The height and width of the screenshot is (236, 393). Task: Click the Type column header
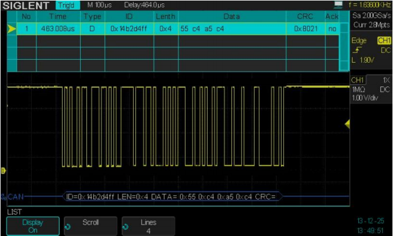tap(92, 16)
